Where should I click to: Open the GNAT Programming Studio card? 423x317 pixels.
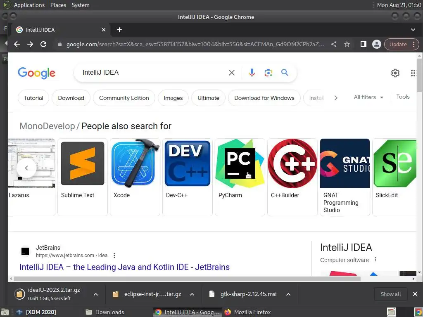click(x=345, y=177)
